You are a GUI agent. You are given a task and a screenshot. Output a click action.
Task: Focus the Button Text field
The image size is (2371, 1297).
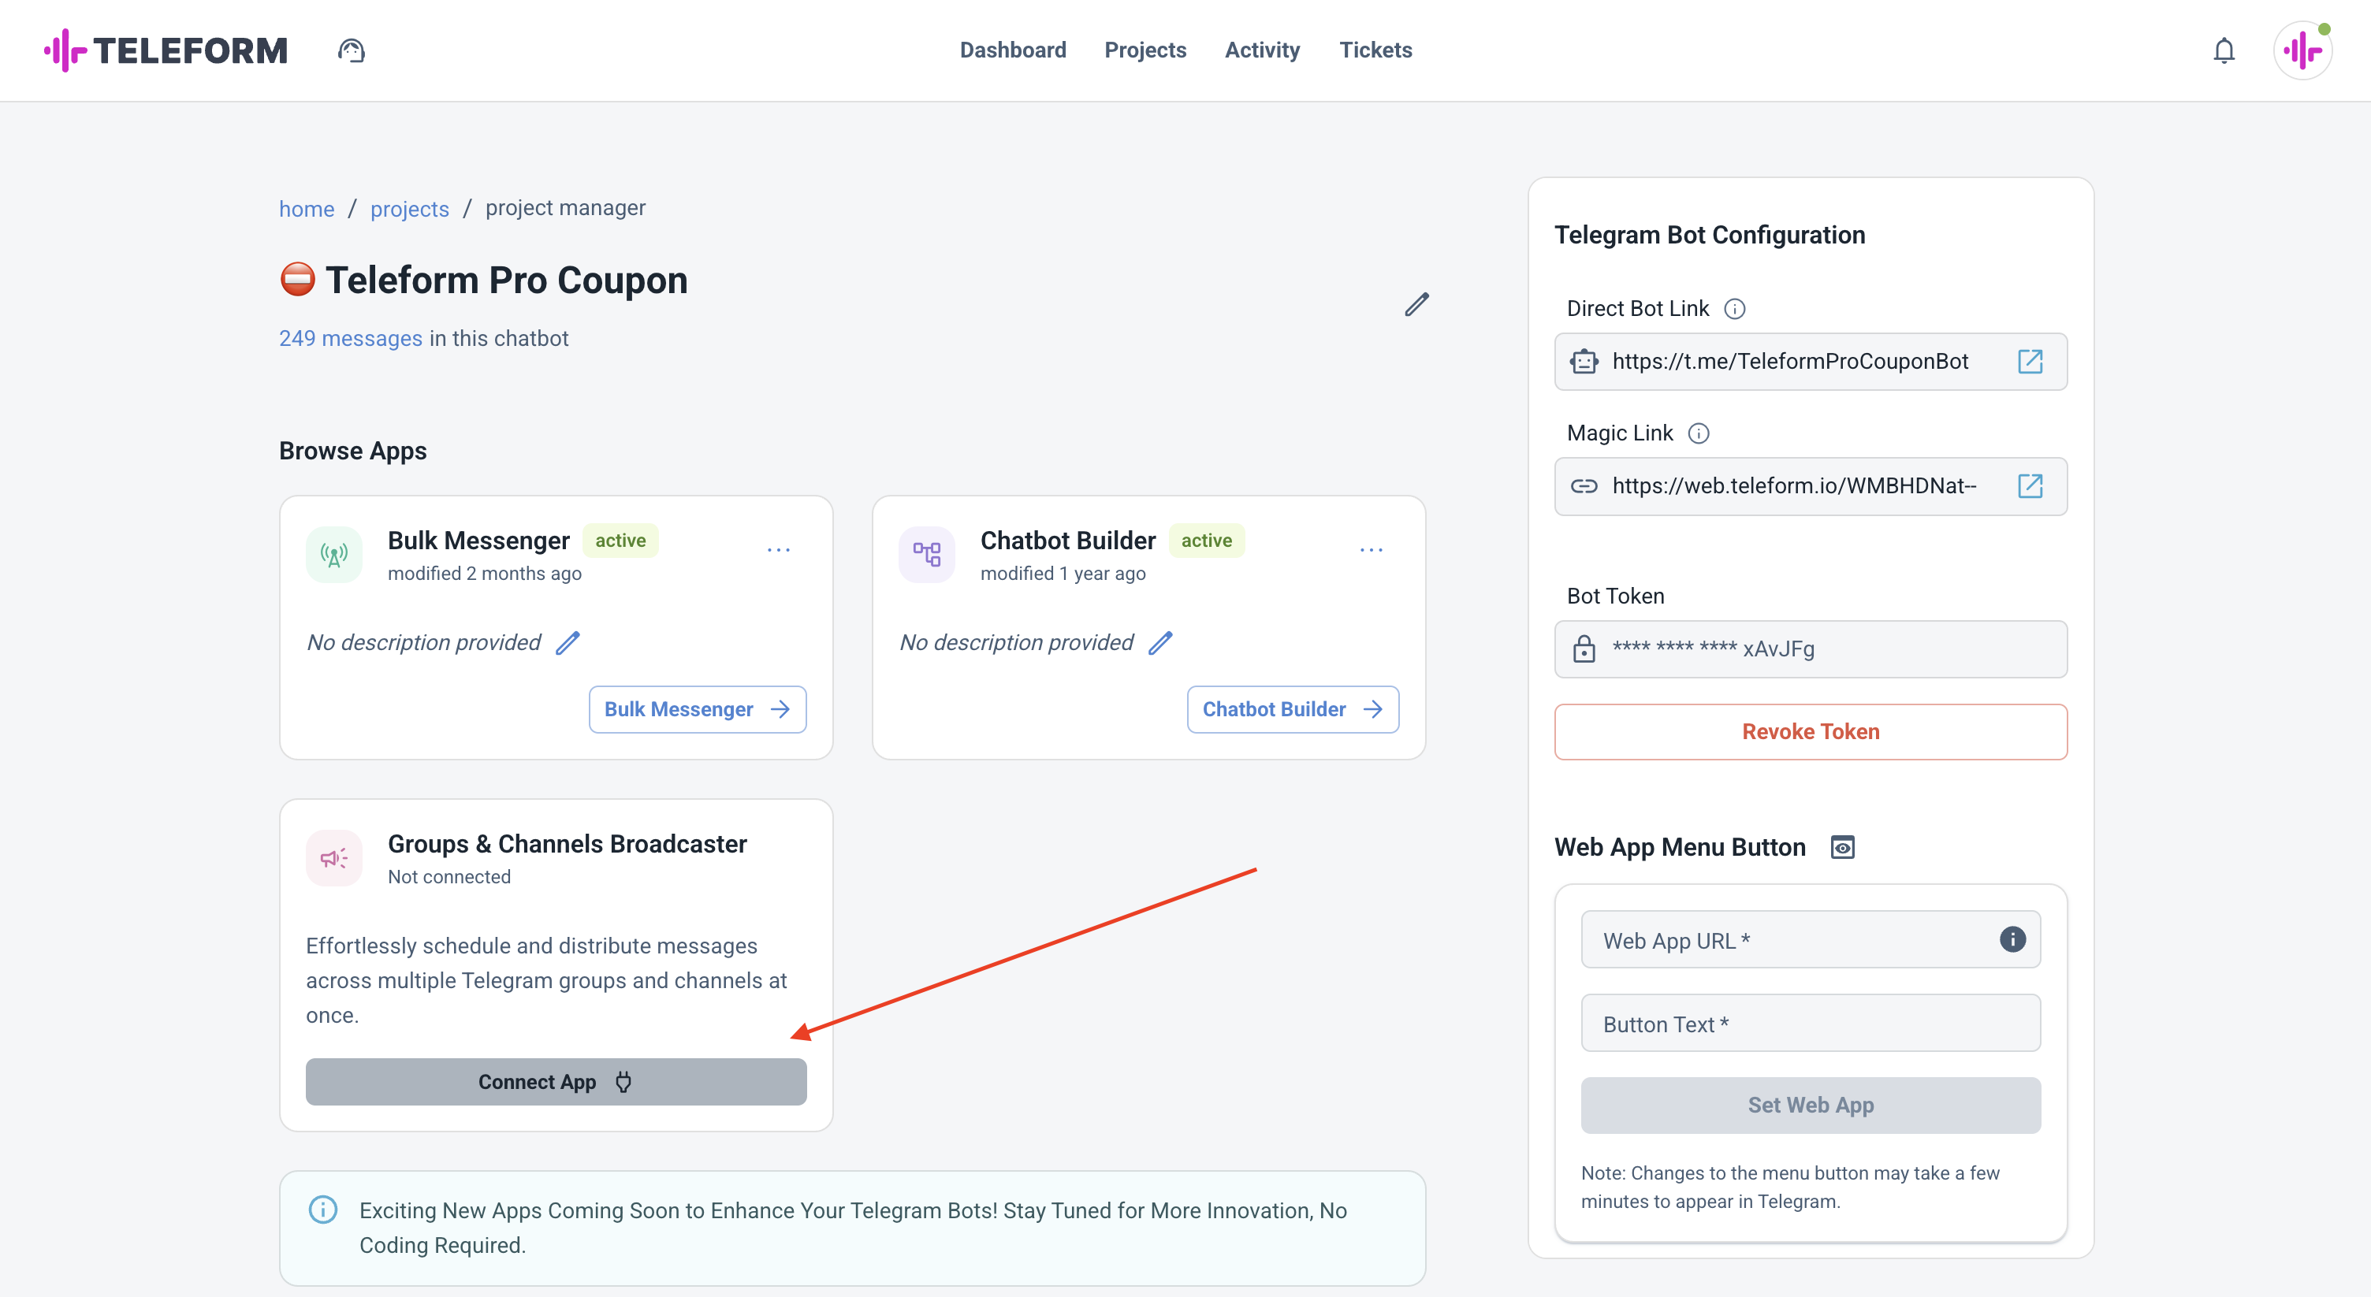1811,1023
